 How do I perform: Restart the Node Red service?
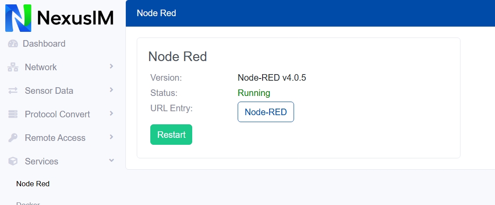(171, 135)
